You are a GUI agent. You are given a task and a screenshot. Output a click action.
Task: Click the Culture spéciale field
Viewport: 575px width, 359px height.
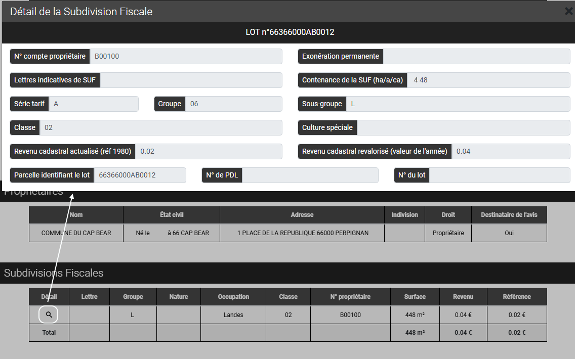463,127
